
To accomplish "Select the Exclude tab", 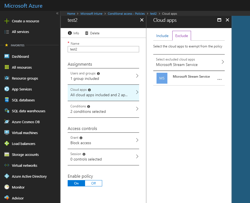I will pyautogui.click(x=182, y=35).
